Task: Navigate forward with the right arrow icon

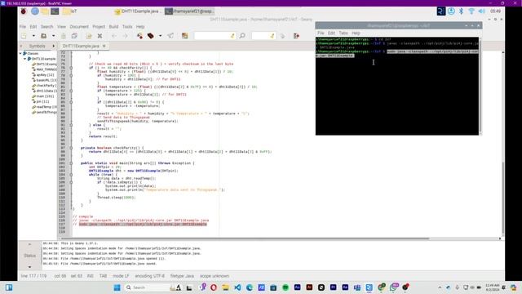Action: tap(125, 36)
